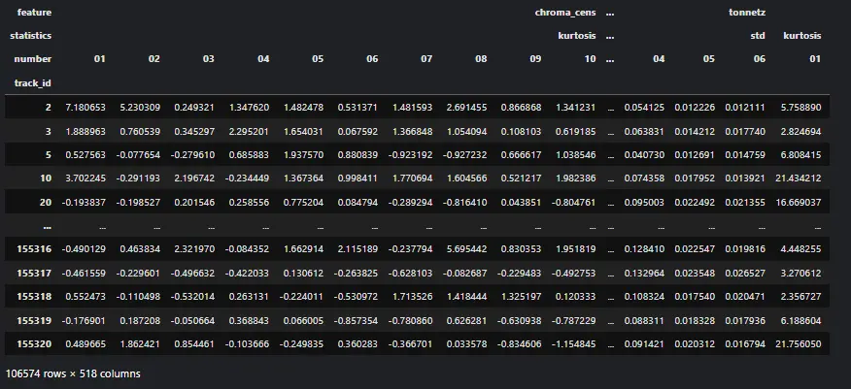Click the cell 0.685883
The height and width of the screenshot is (389, 851).
[x=249, y=155]
